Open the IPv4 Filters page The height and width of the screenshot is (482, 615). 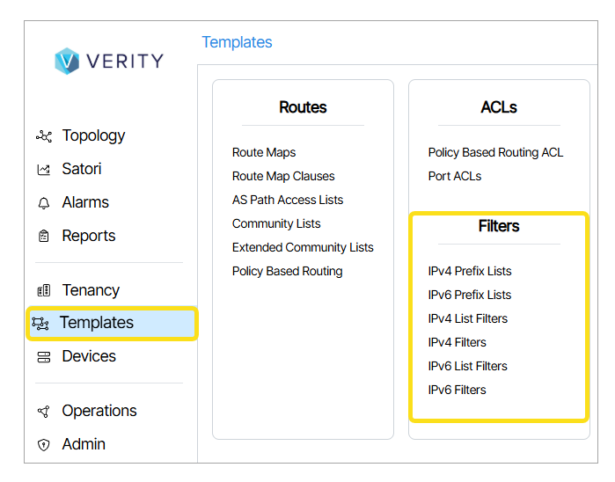(457, 343)
